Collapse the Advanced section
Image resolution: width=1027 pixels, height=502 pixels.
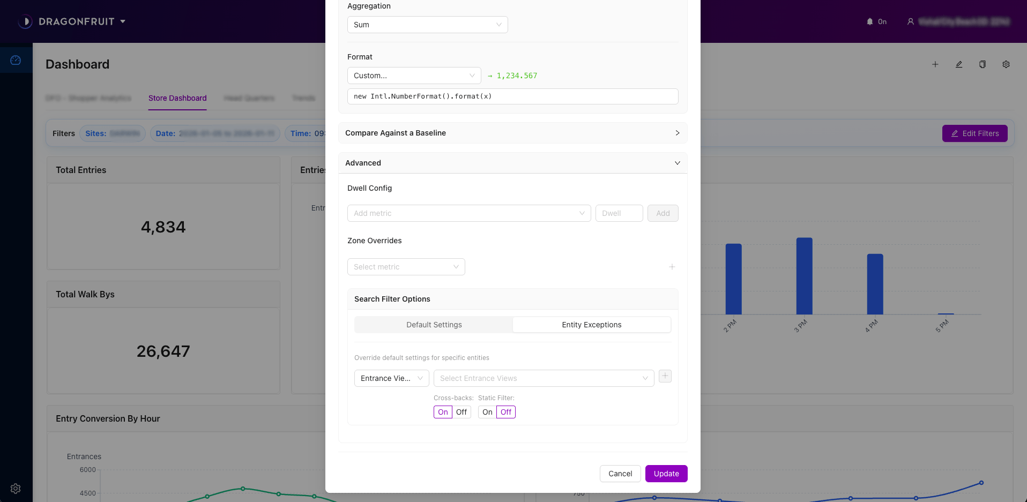tap(512, 163)
